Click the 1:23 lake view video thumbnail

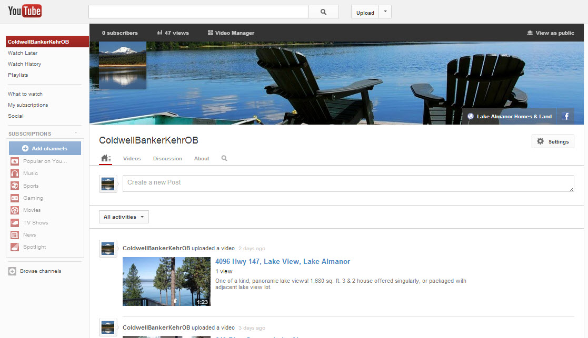tap(166, 281)
